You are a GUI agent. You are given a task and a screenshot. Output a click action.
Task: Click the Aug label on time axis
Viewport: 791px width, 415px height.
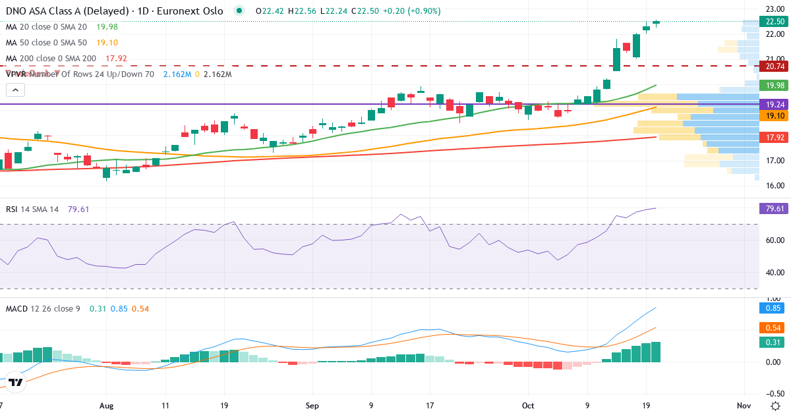coord(106,406)
